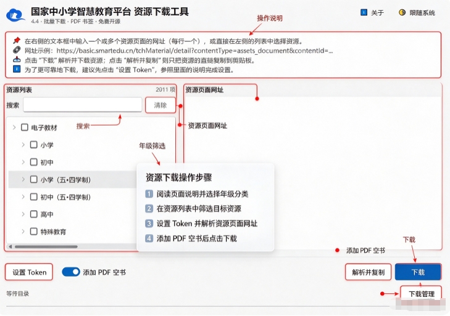This screenshot has width=450, height=316.
Task: Check the 特殊教育 checkbox
Action: (33, 231)
